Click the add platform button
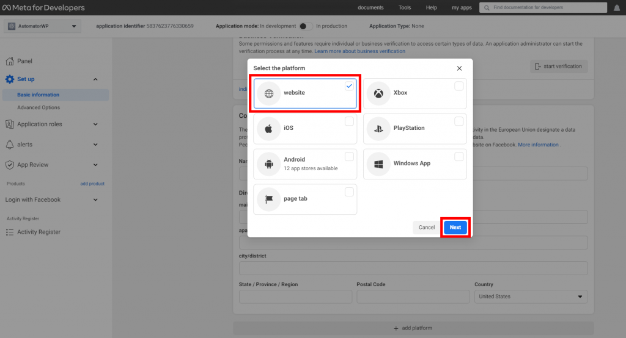 413,328
